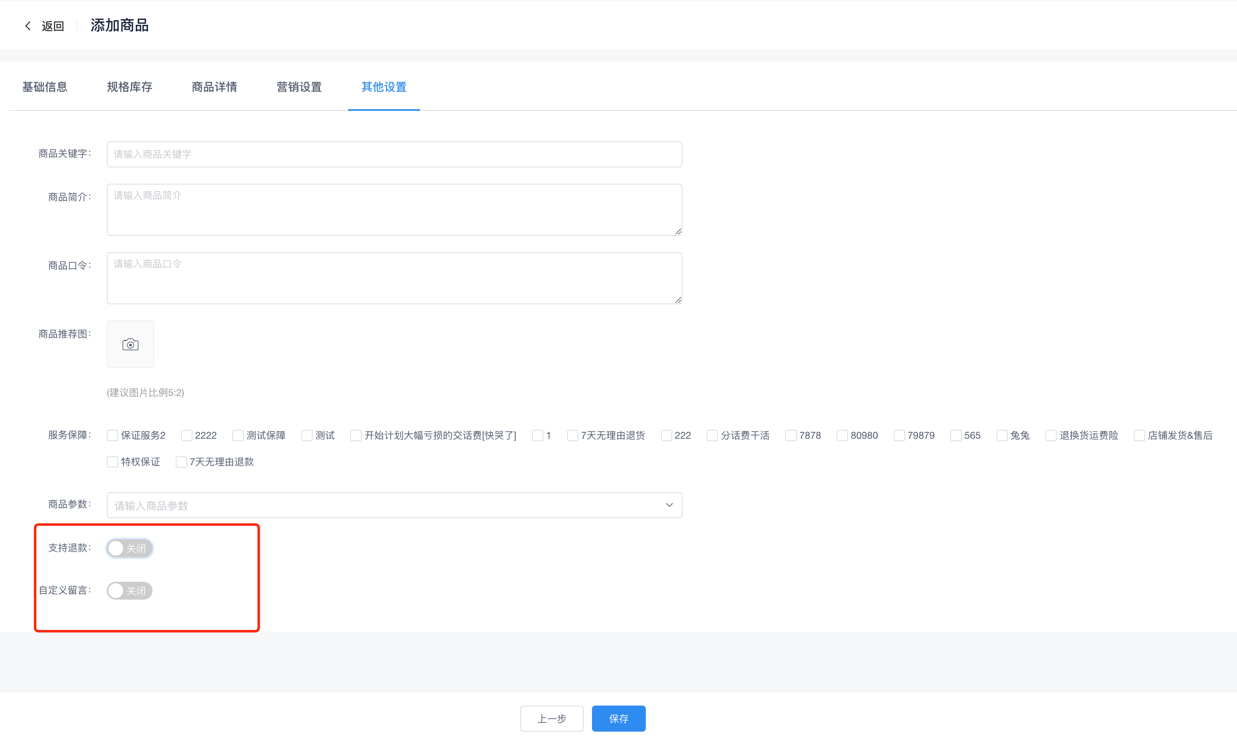Click the 保存 button

pos(618,719)
